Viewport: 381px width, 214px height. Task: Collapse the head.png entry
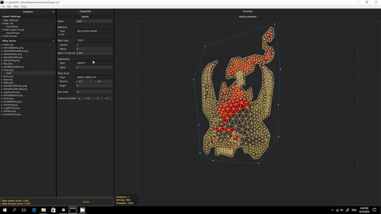coord(2,70)
